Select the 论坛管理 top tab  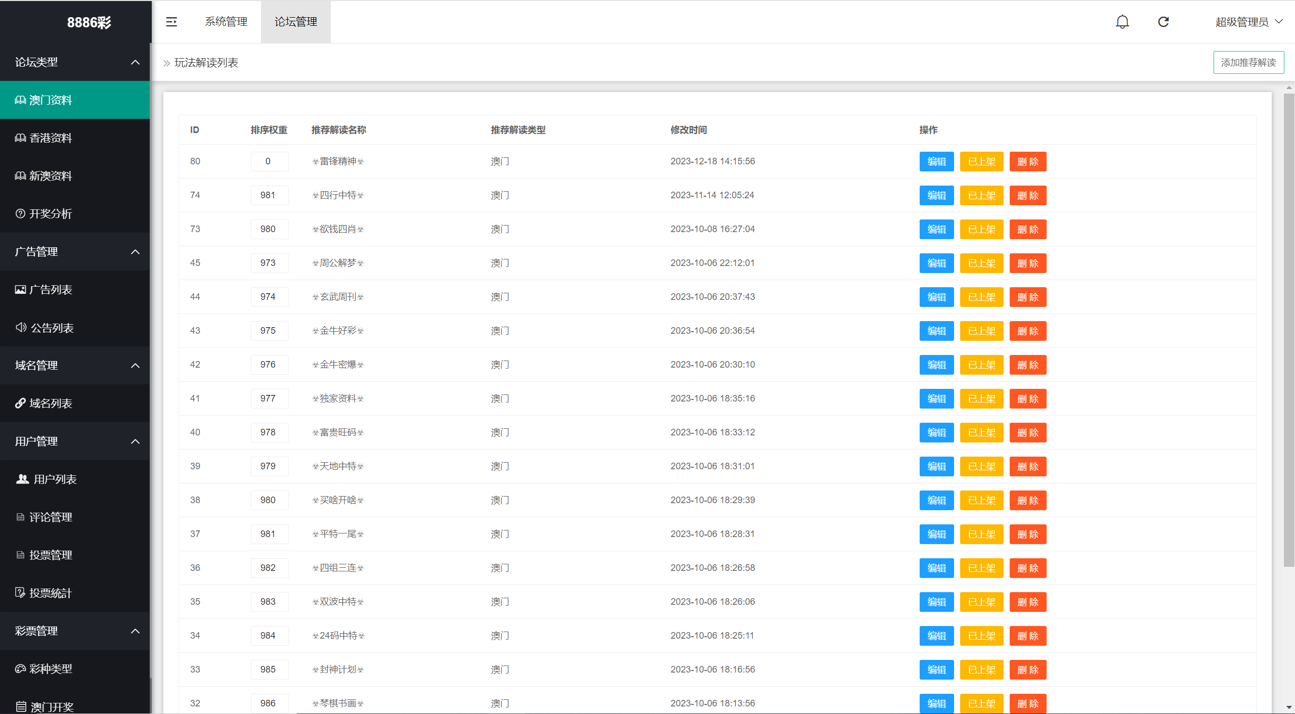pos(296,22)
